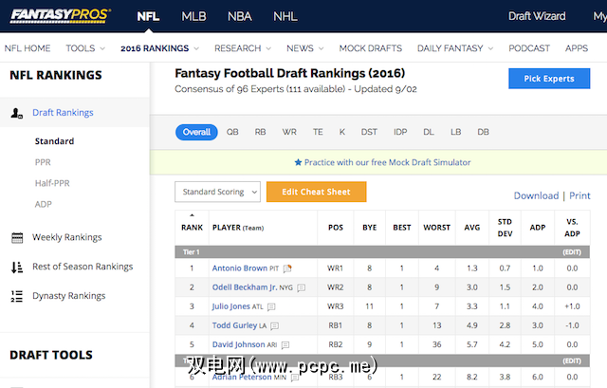Click the FantasyPros logo
This screenshot has height=388, width=607.
(x=61, y=16)
